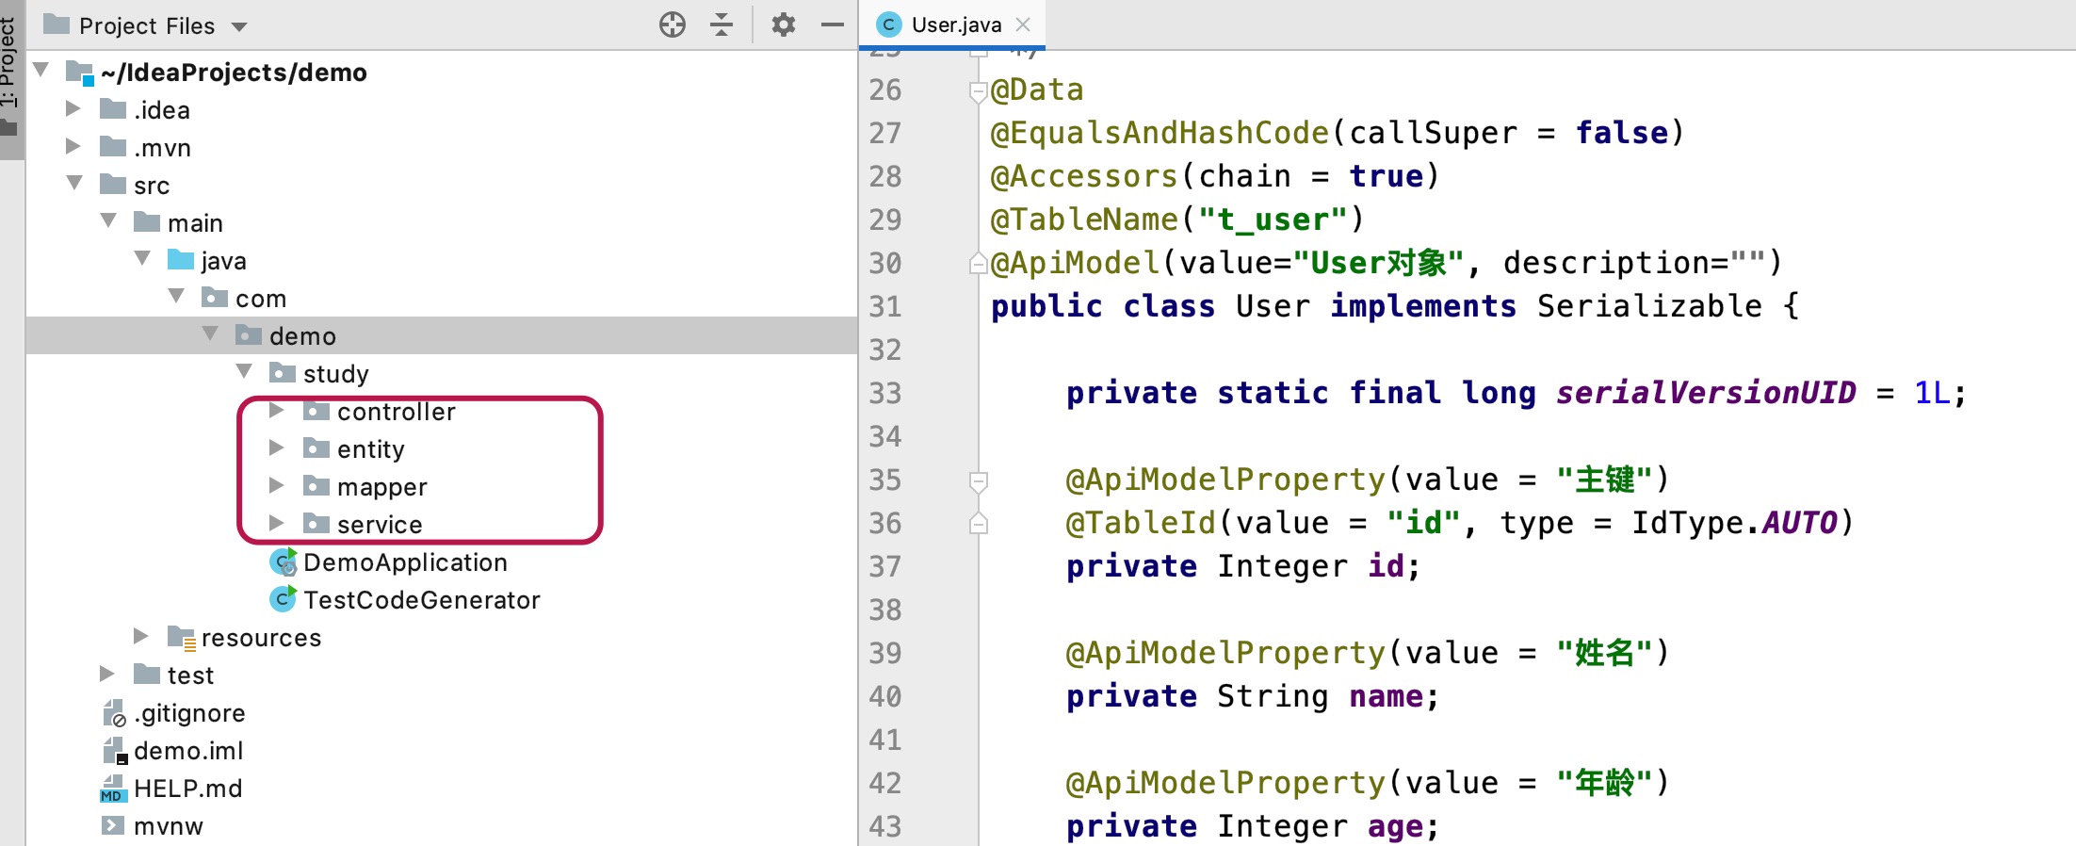Collapse the src folder
2076x846 pixels.
click(x=75, y=184)
